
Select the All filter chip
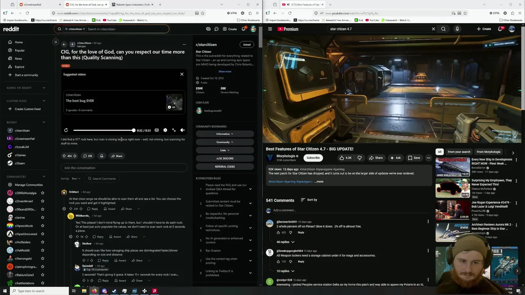coord(440,152)
